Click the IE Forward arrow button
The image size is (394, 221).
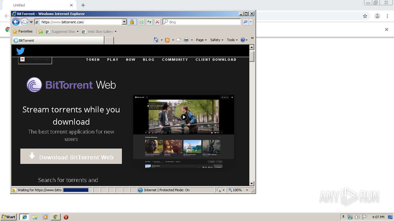point(24,22)
